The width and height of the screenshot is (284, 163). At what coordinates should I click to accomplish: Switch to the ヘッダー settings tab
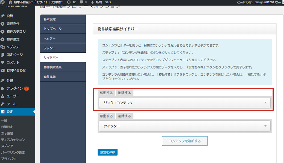pyautogui.click(x=50, y=38)
